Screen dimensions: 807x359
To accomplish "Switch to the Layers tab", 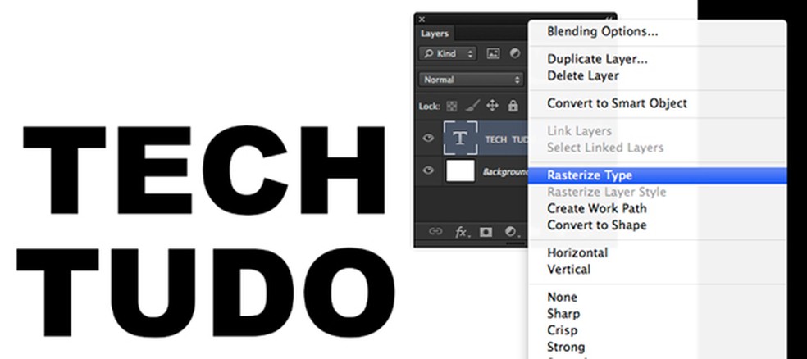I will (x=435, y=34).
